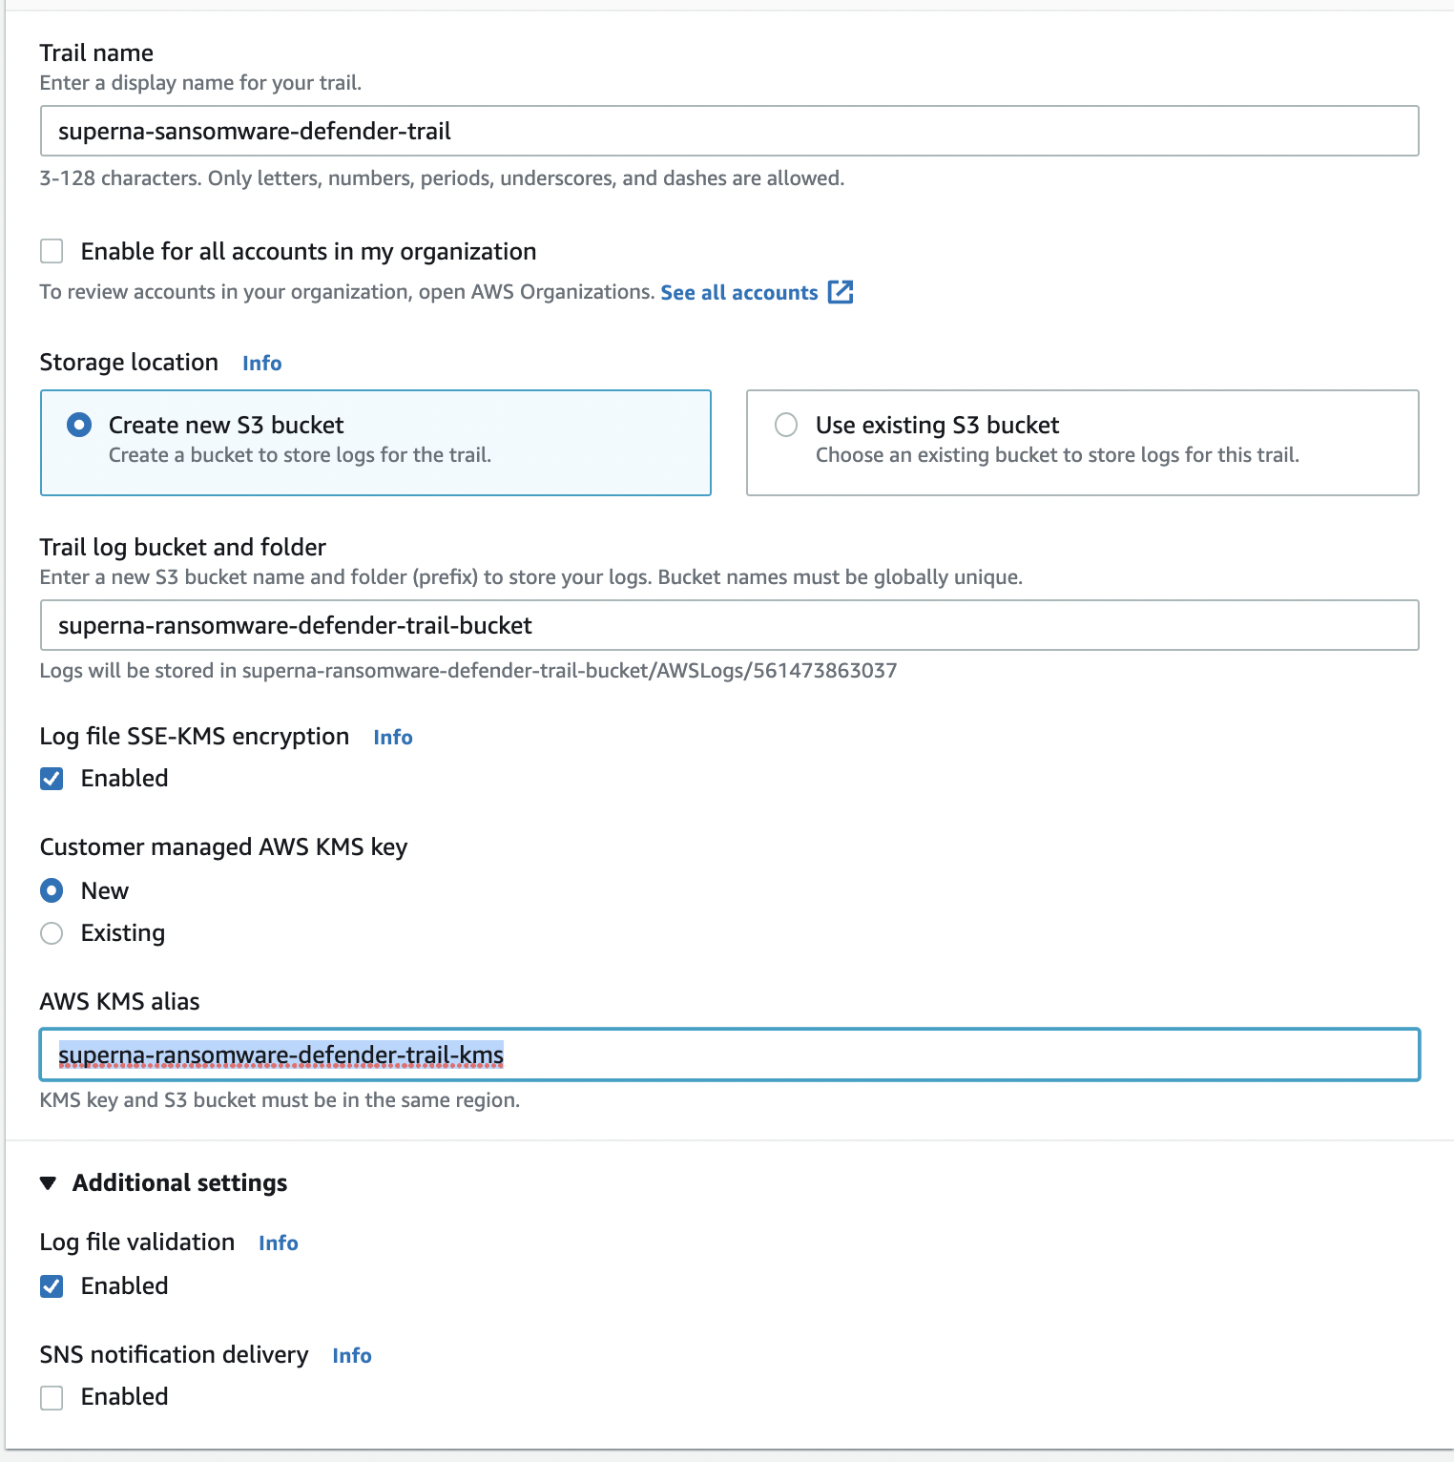Click the external link icon beside See all accounts

coord(840,292)
